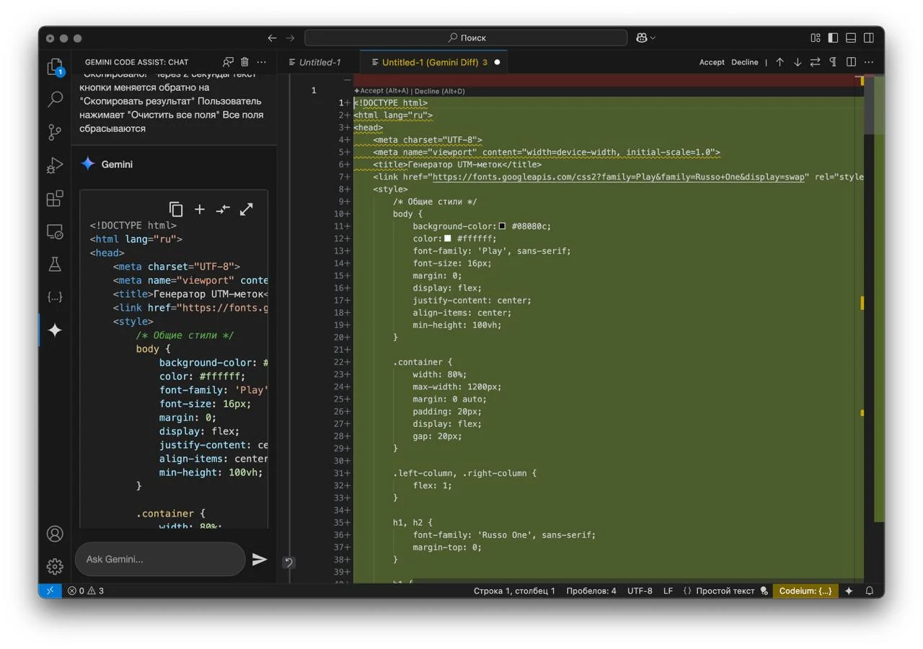Open editor more actions ellipsis menu
The height and width of the screenshot is (649, 923).
tap(869, 62)
